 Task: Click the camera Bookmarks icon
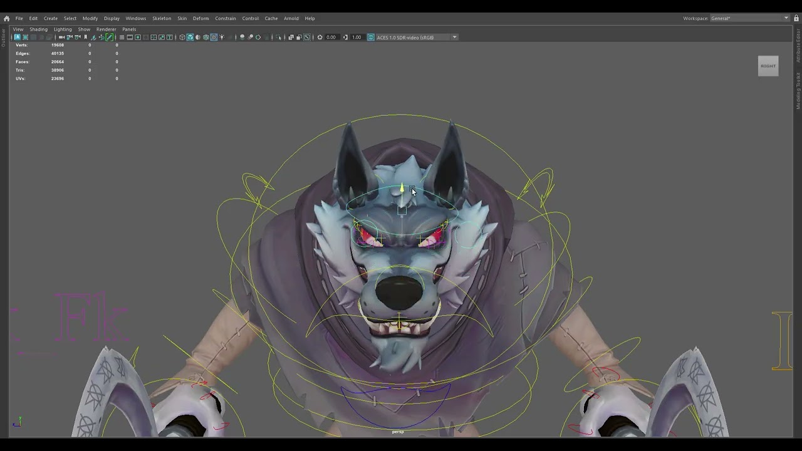(x=85, y=37)
